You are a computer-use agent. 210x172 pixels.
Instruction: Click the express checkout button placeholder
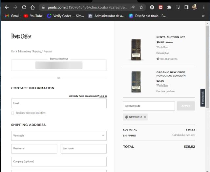click(x=59, y=65)
